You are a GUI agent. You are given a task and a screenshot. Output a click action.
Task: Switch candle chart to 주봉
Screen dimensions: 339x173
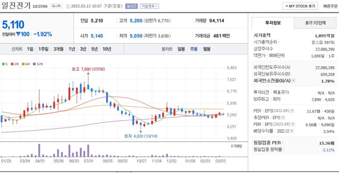click(194, 49)
